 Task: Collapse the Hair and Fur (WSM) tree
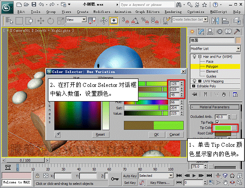200,56
